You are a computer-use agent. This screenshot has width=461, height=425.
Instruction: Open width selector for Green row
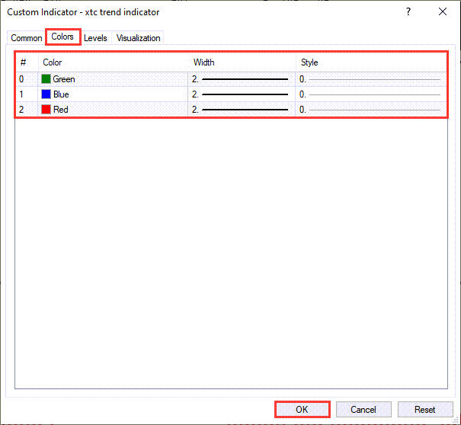pos(241,79)
